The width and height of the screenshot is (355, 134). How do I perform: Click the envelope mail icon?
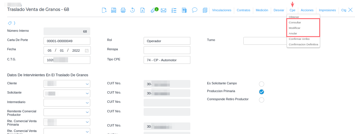[x=164, y=10]
